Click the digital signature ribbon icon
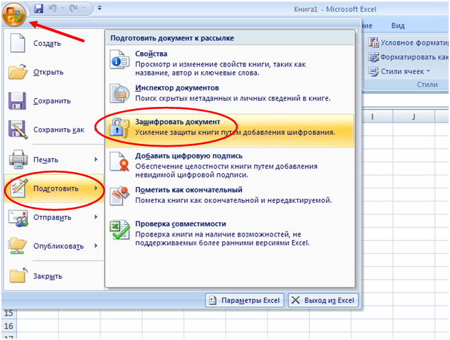The width and height of the screenshot is (450, 340). pyautogui.click(x=119, y=161)
